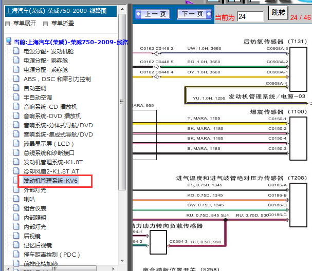The image size is (312, 271).
Task: Open 音响系统-分体式导航/DVD diagram
Action: click(58, 125)
